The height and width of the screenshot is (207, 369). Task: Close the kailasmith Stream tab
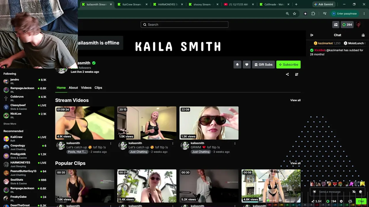coord(111,4)
